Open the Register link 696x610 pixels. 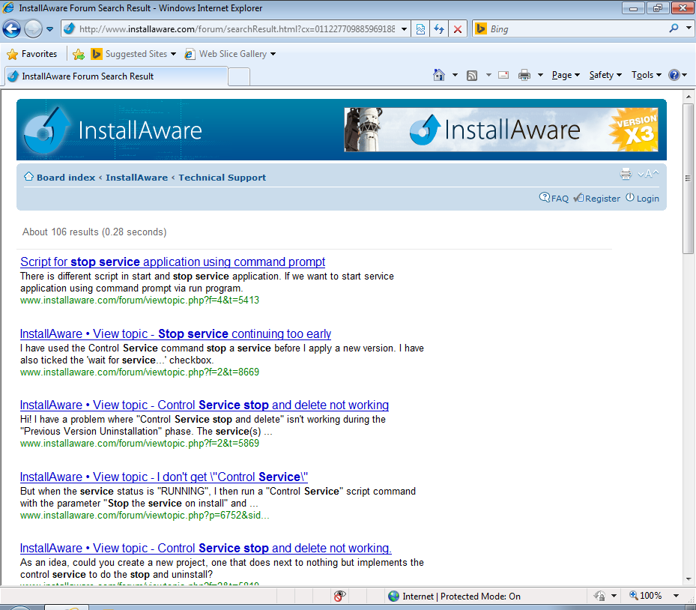597,198
